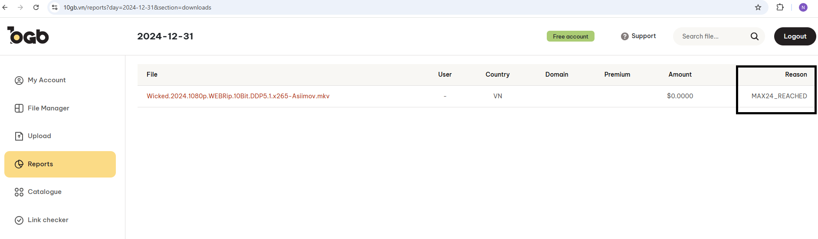This screenshot has height=239, width=818.
Task: Open Wicked.2024.1080p mkv file link
Action: pos(238,96)
